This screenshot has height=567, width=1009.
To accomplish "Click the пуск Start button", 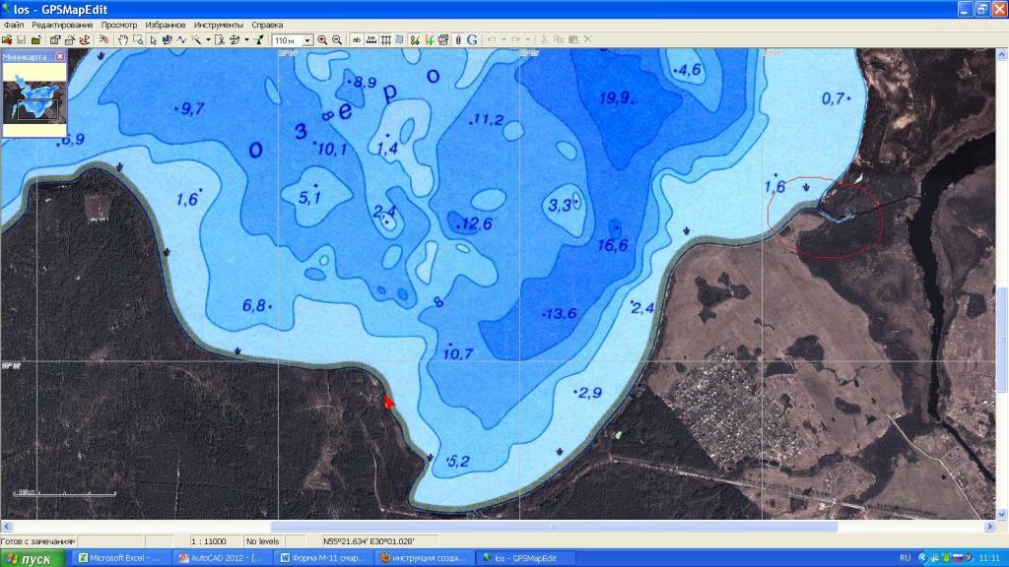I will (33, 558).
